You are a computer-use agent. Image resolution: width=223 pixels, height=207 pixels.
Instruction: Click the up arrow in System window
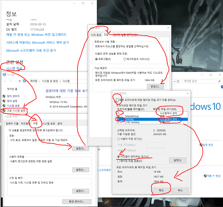[20, 81]
